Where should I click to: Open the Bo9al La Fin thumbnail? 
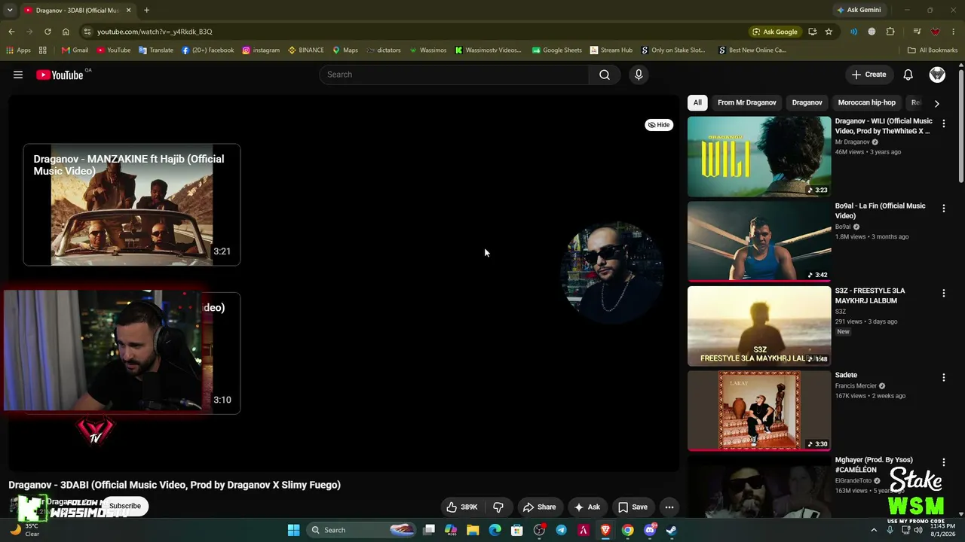pyautogui.click(x=759, y=242)
